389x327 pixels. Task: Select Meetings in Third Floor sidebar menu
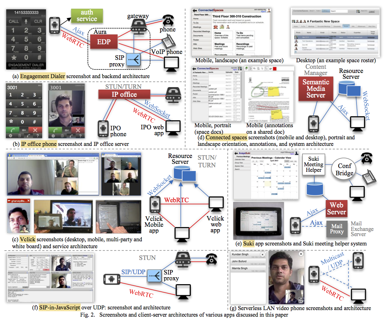click(x=198, y=27)
